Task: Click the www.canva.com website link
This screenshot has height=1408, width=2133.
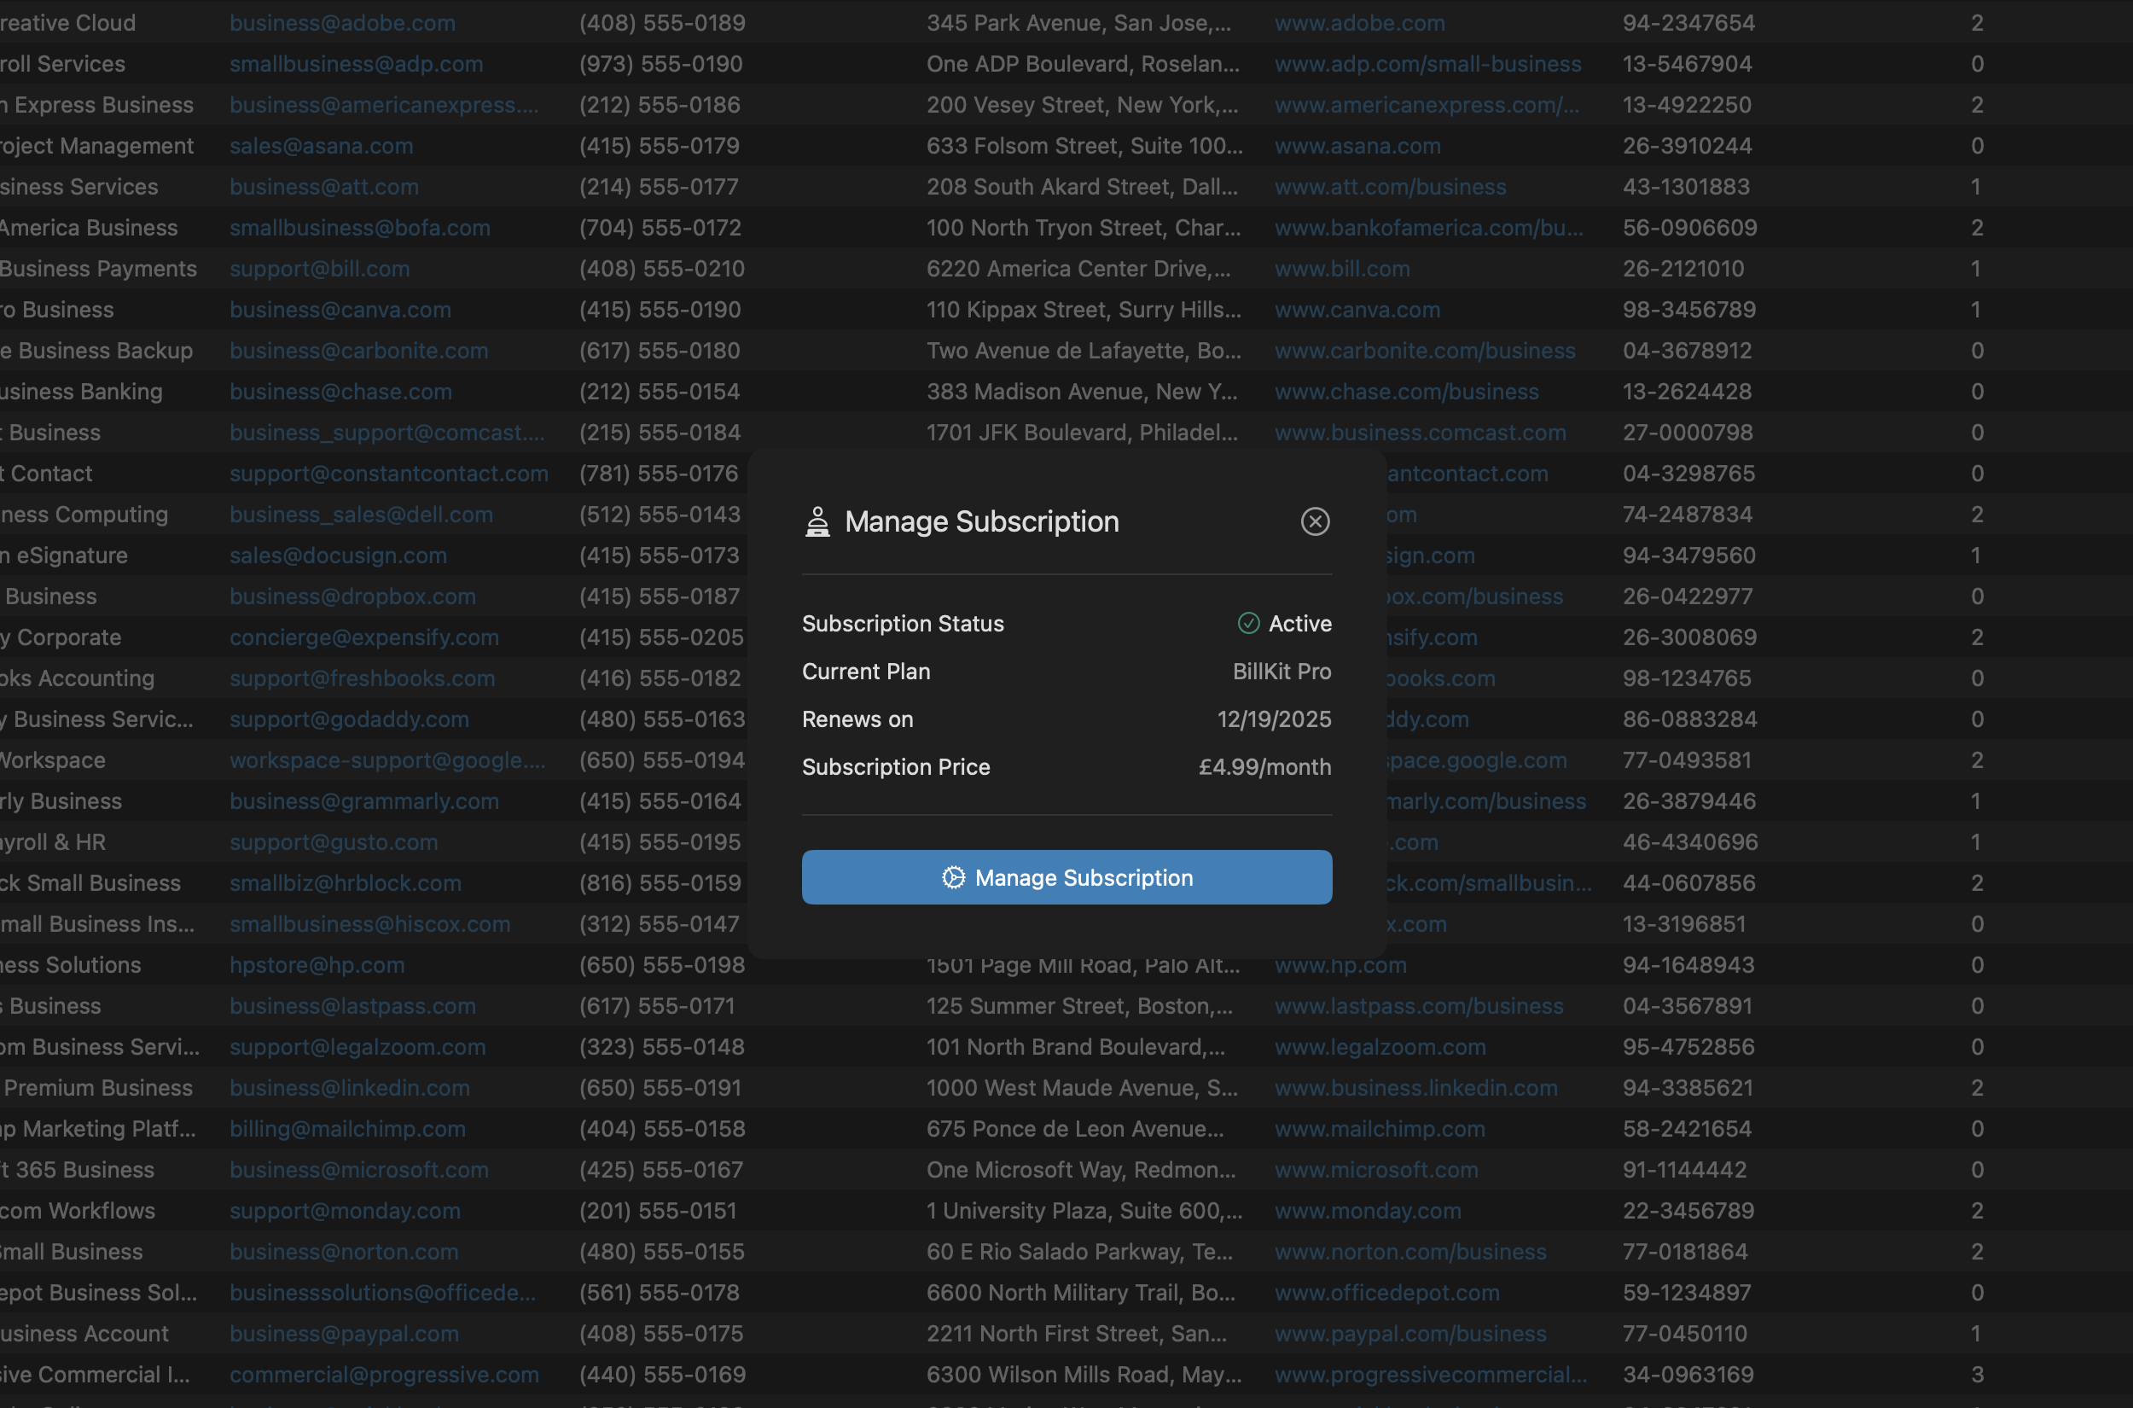Action: tap(1357, 309)
